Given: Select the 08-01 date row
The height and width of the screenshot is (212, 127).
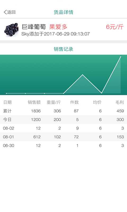Looking at the screenshot, I should 63,137.
